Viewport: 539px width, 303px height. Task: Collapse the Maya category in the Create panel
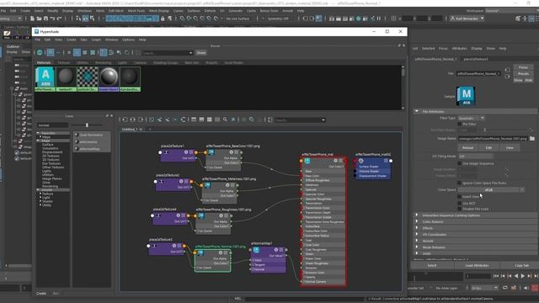tap(38, 141)
